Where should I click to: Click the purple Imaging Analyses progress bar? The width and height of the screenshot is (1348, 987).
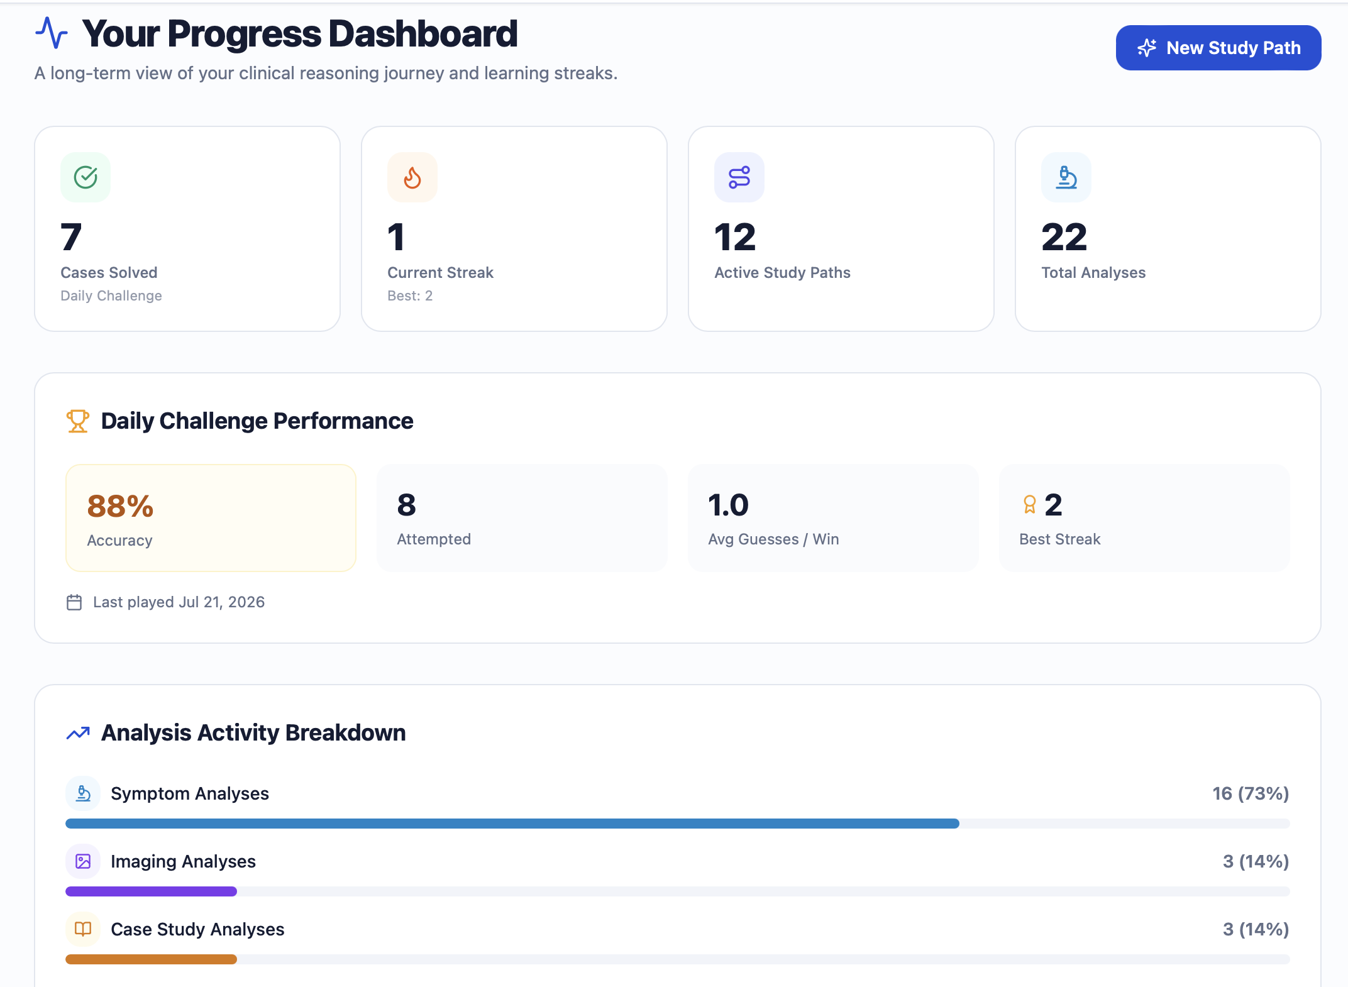pyautogui.click(x=151, y=891)
